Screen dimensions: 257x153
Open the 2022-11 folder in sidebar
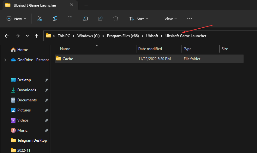21,150
